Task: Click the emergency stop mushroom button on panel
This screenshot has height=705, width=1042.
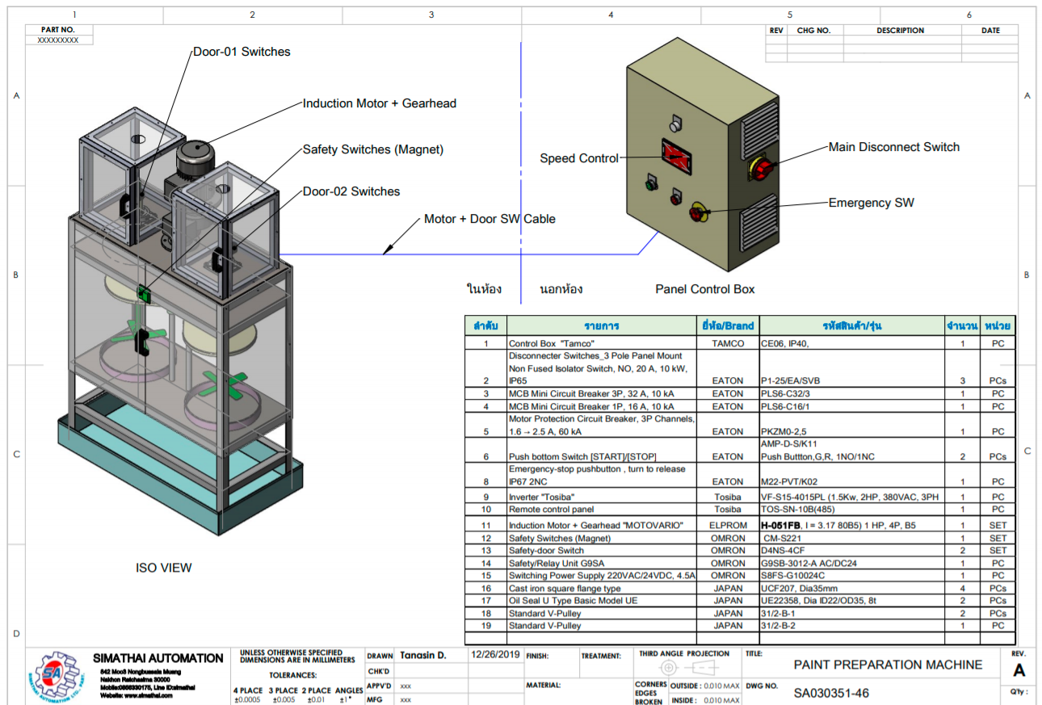Action: (697, 213)
